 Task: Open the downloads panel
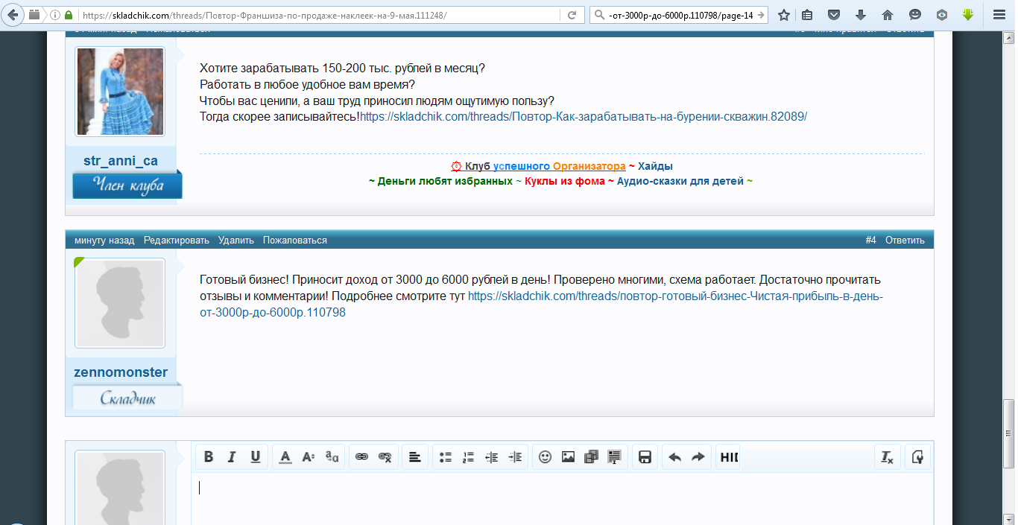(x=861, y=15)
